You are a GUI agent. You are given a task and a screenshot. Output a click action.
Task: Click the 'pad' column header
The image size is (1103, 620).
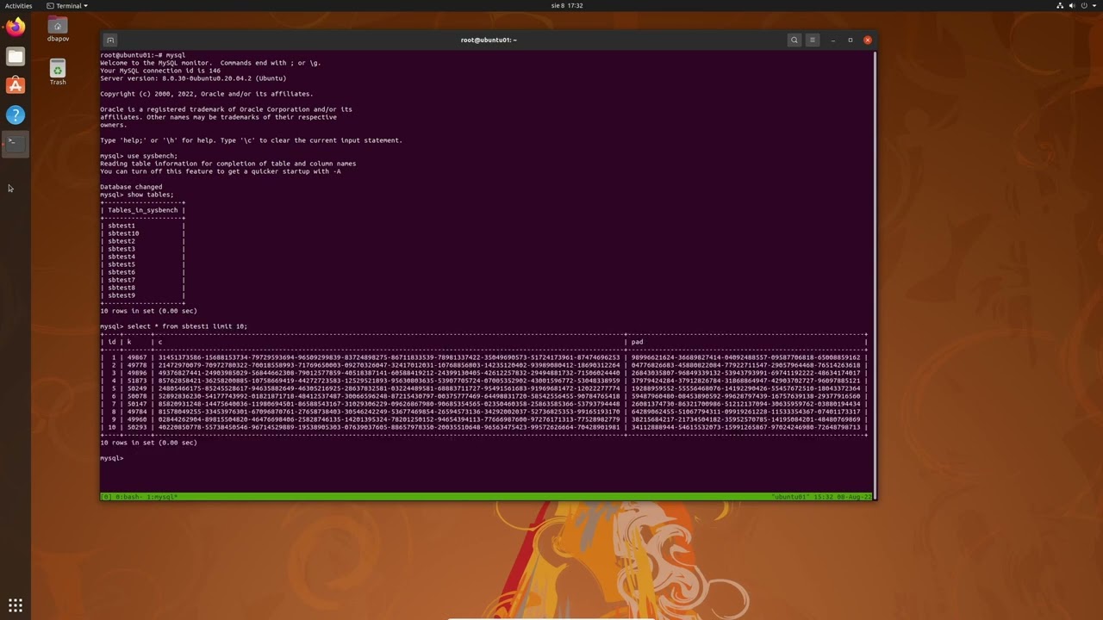click(637, 342)
